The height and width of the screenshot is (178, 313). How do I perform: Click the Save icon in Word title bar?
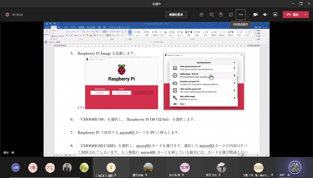(47, 24)
